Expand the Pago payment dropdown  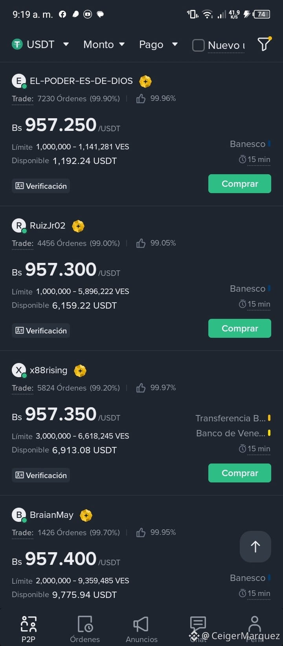tap(158, 45)
